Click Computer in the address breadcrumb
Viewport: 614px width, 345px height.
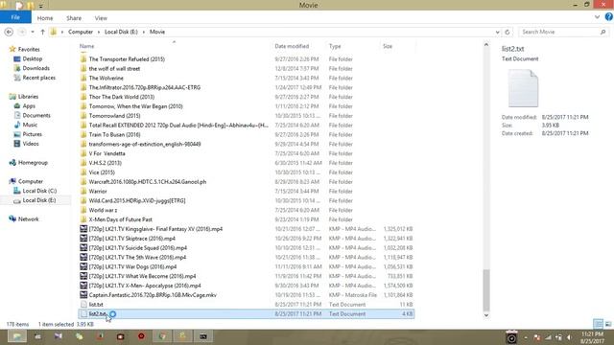point(81,32)
